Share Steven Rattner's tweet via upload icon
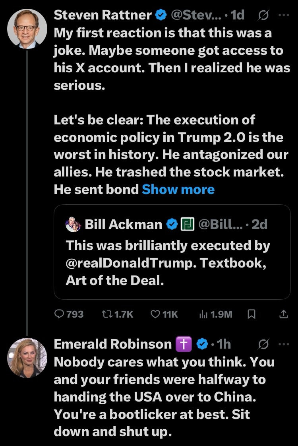The image size is (298, 446). pyautogui.click(x=283, y=314)
